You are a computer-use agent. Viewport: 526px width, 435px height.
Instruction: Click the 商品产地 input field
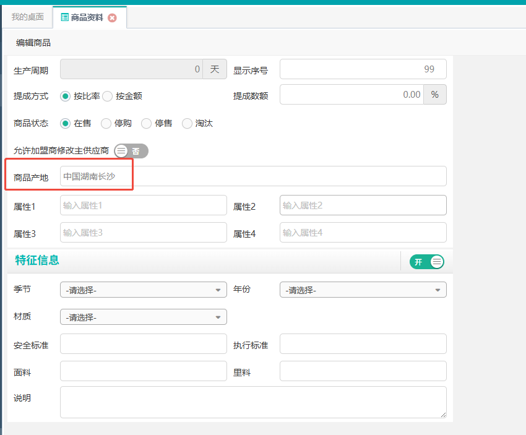click(x=253, y=176)
